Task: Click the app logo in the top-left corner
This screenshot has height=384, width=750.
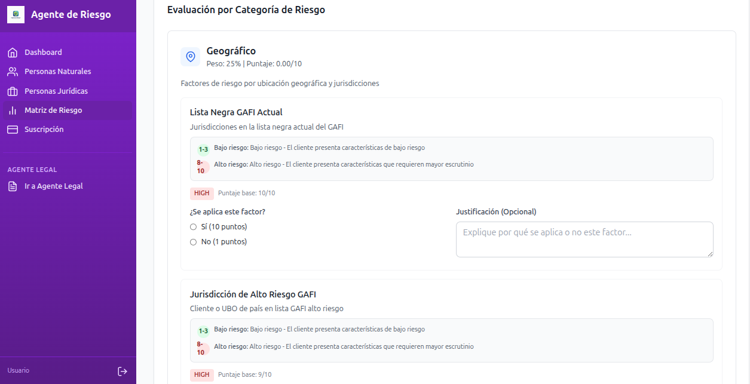Action: [16, 14]
